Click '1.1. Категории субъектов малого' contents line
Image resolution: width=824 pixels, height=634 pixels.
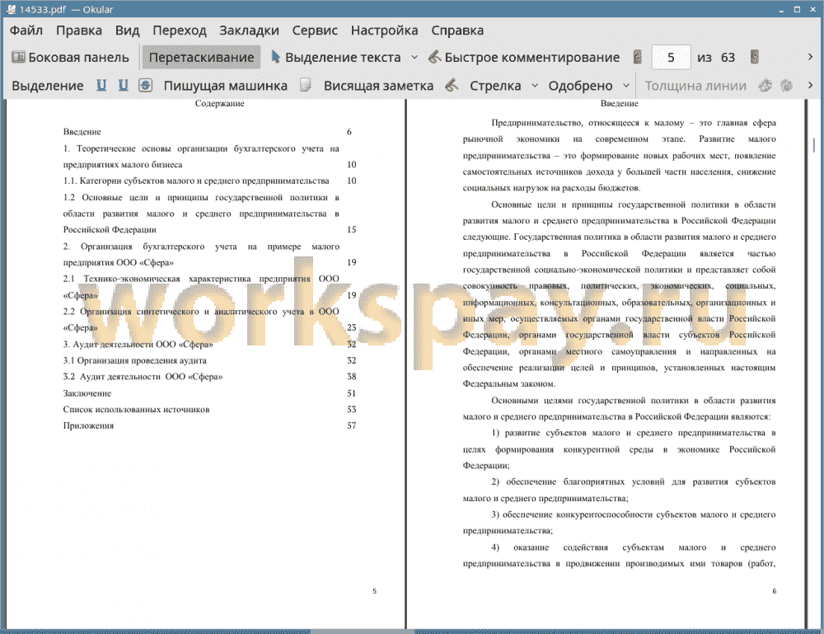click(x=196, y=181)
